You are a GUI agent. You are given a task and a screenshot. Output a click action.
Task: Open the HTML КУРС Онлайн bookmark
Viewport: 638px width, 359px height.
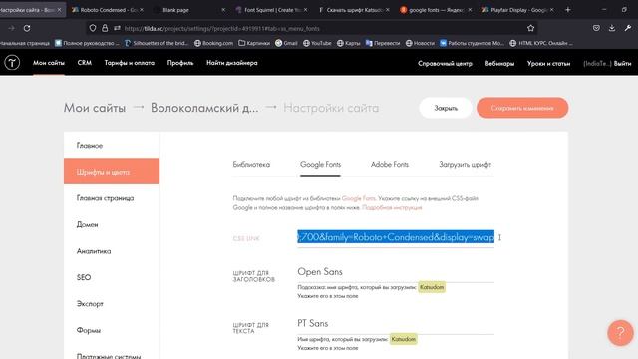[541, 43]
